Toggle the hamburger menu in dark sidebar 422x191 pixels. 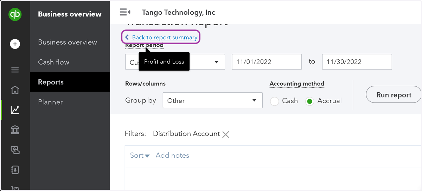tap(15, 70)
